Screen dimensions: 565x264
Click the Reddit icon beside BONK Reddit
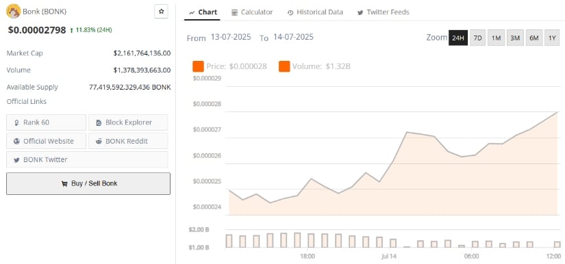[99, 142]
